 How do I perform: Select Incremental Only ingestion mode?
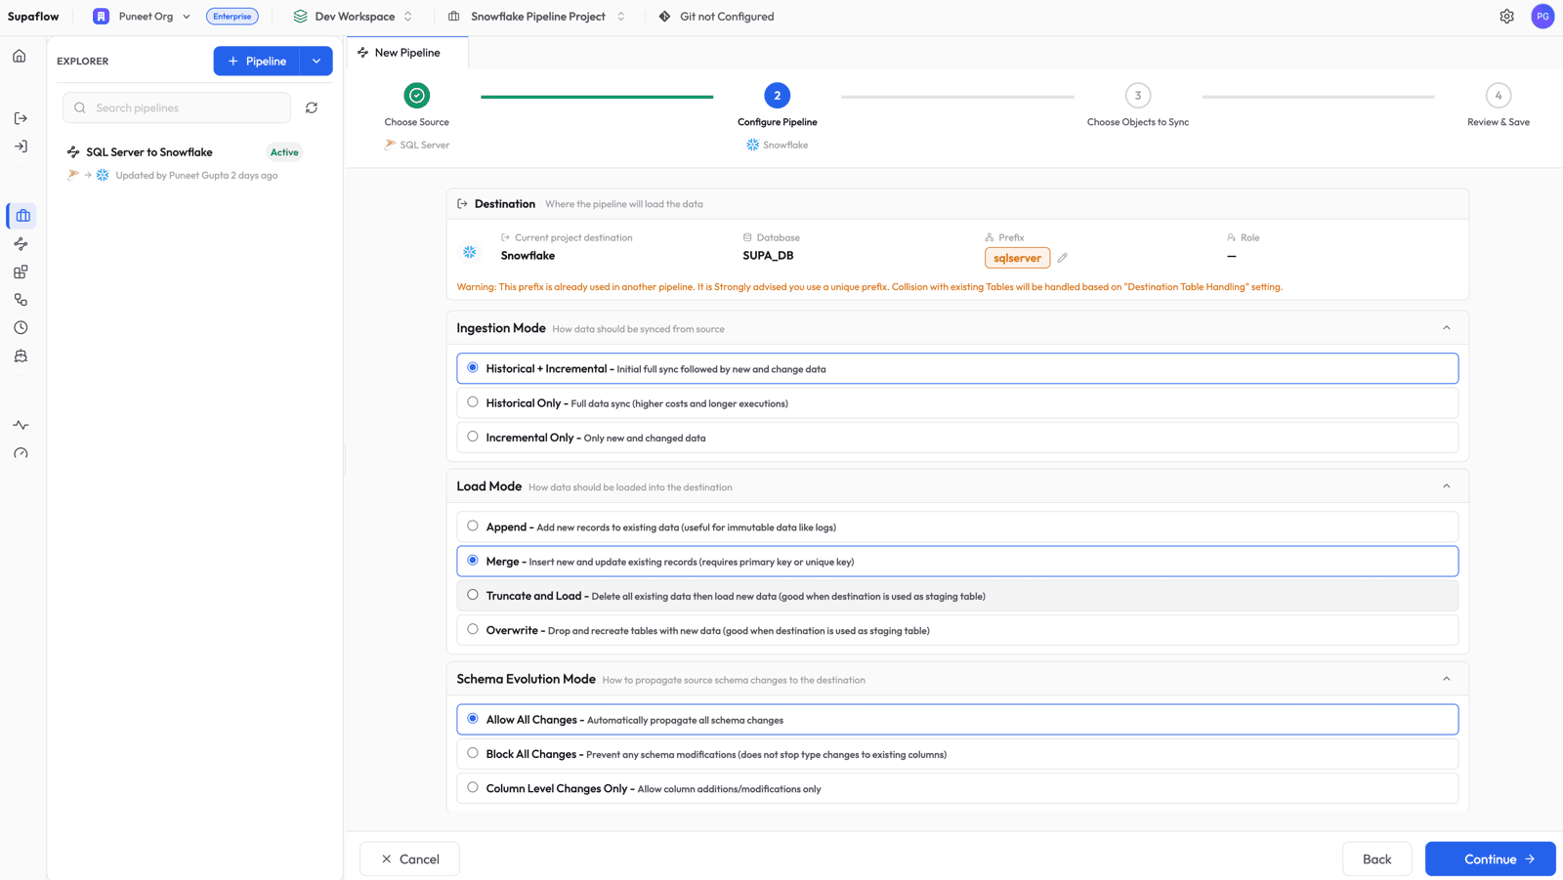coord(473,436)
